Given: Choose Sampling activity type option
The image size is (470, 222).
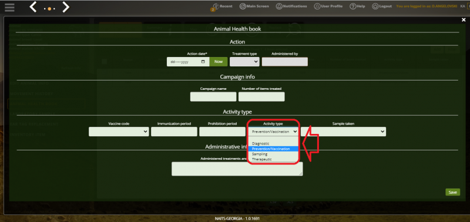Looking at the screenshot, I should 273,154.
